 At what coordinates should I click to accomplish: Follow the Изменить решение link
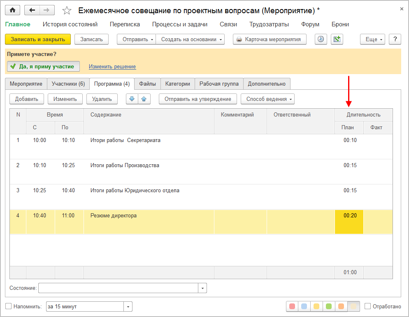pyautogui.click(x=112, y=67)
